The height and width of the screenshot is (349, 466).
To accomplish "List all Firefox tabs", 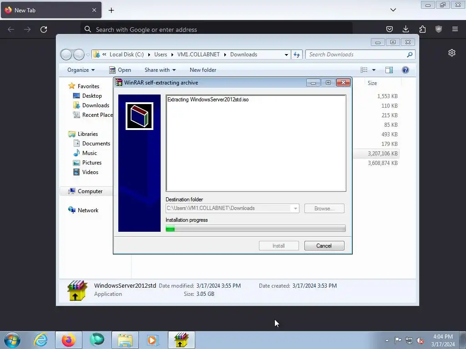I will click(393, 10).
